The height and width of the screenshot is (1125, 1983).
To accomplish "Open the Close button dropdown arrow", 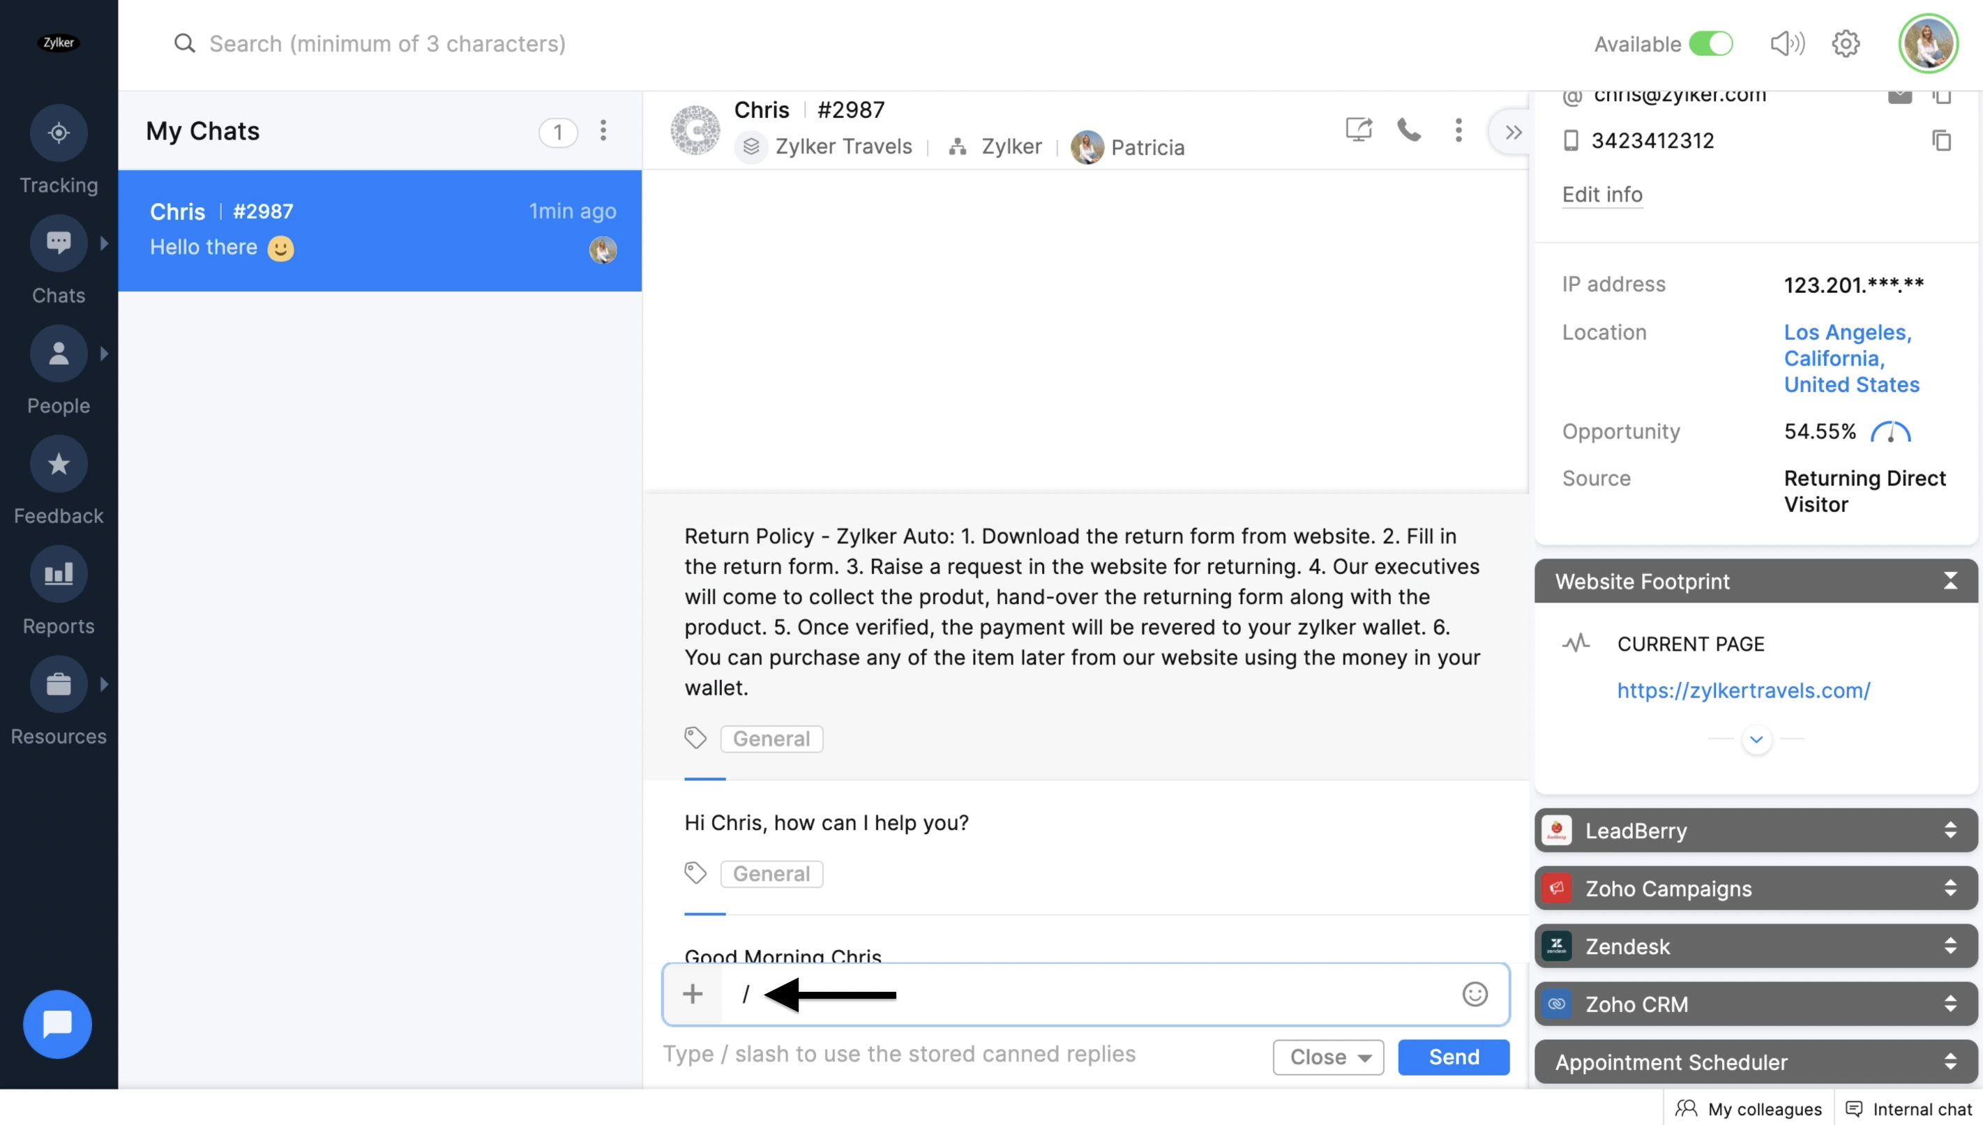I will (1365, 1058).
